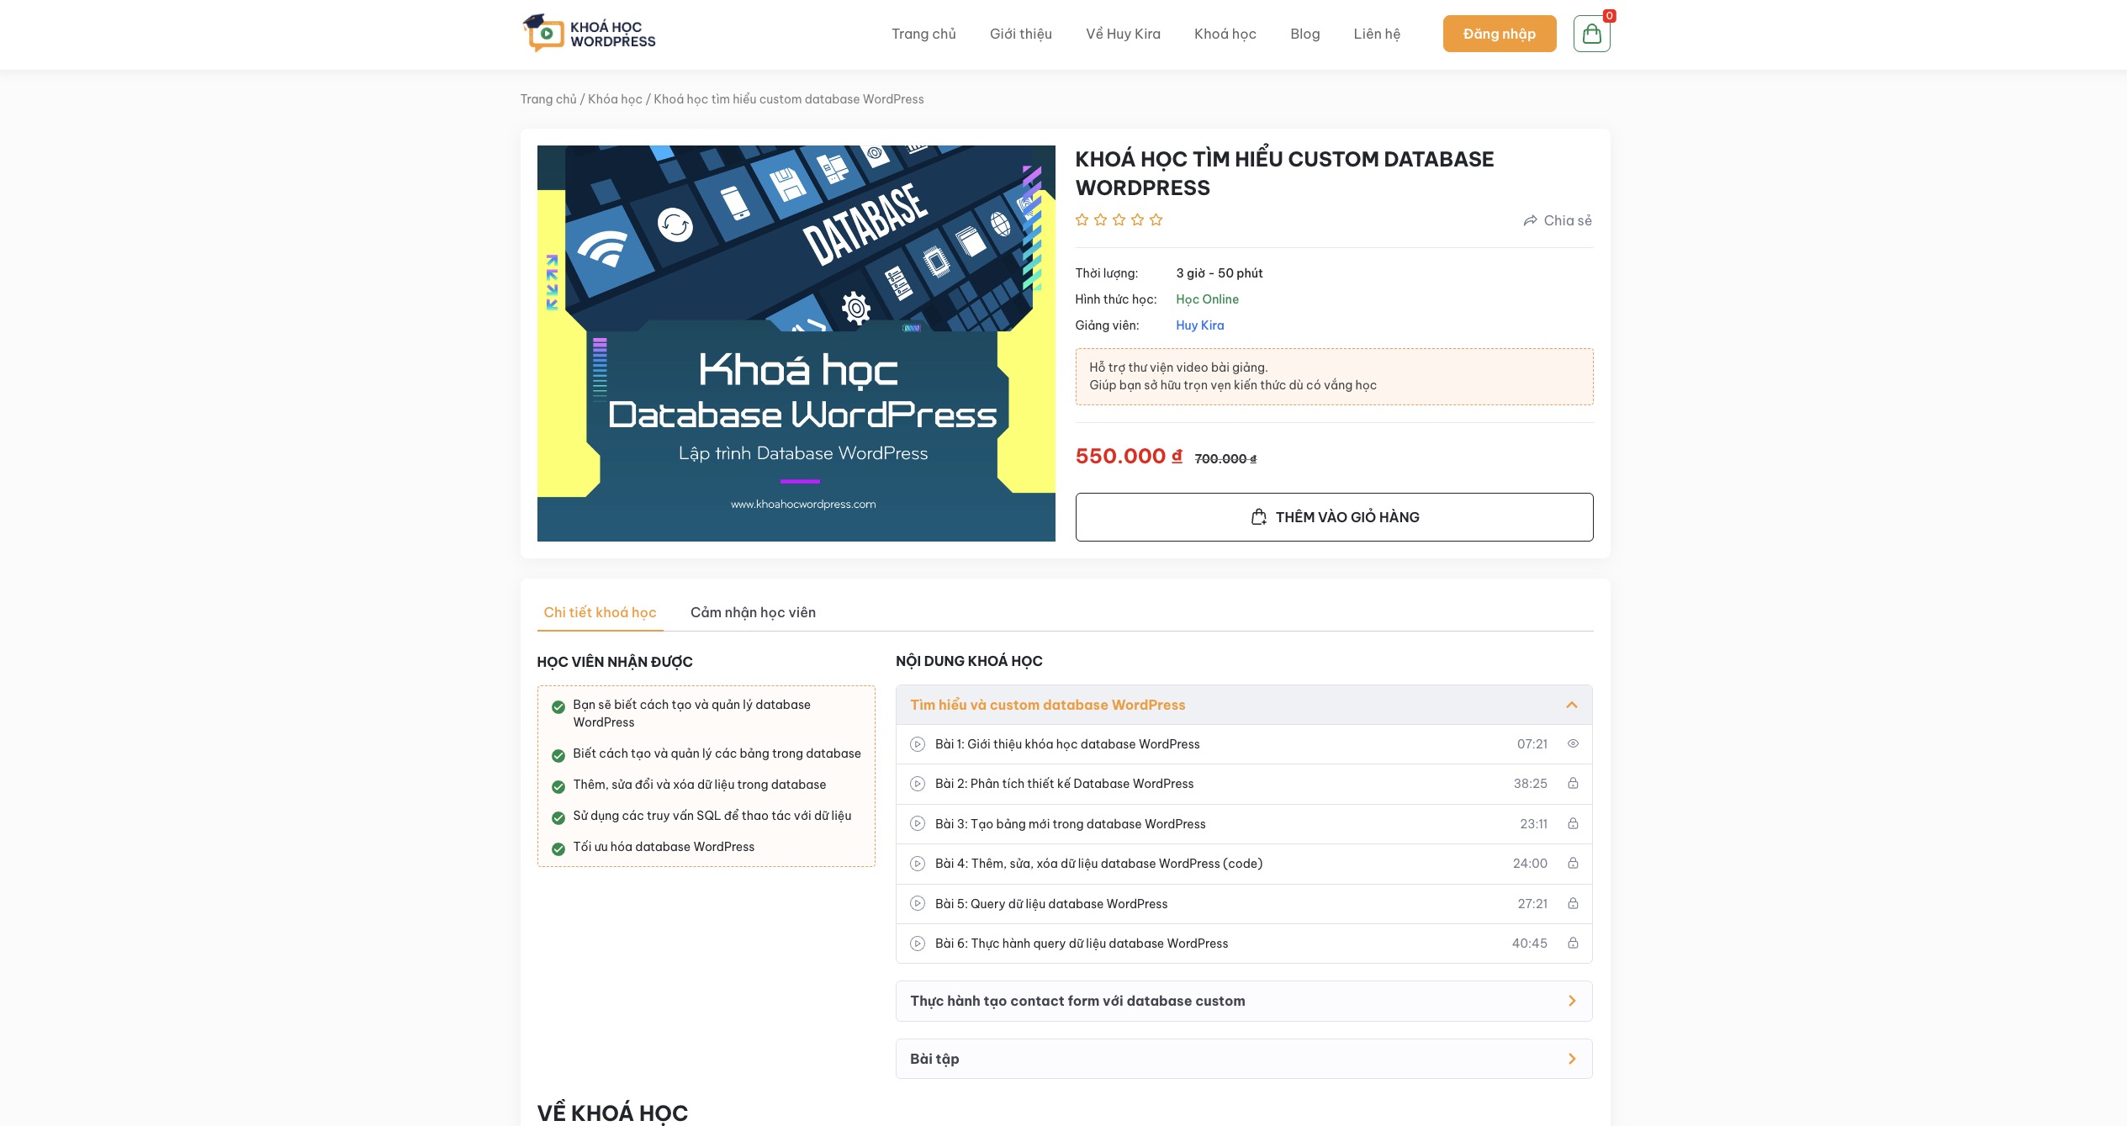The image size is (2127, 1126).
Task: Click the eye preview icon for Bài 1
Action: pos(1573,744)
